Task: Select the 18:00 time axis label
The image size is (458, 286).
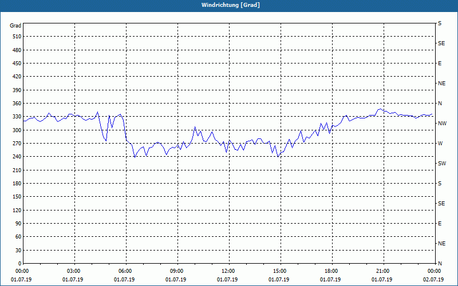Action: click(331, 271)
